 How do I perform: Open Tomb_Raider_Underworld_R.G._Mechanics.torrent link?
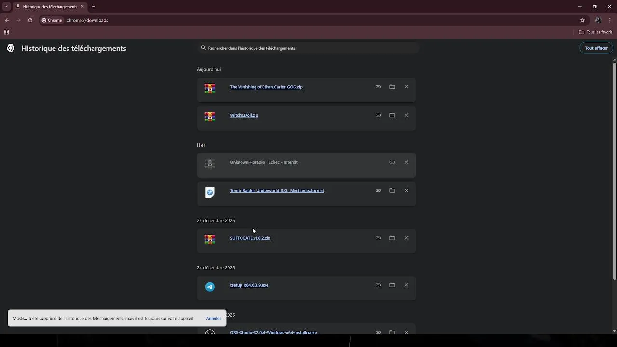(x=277, y=190)
